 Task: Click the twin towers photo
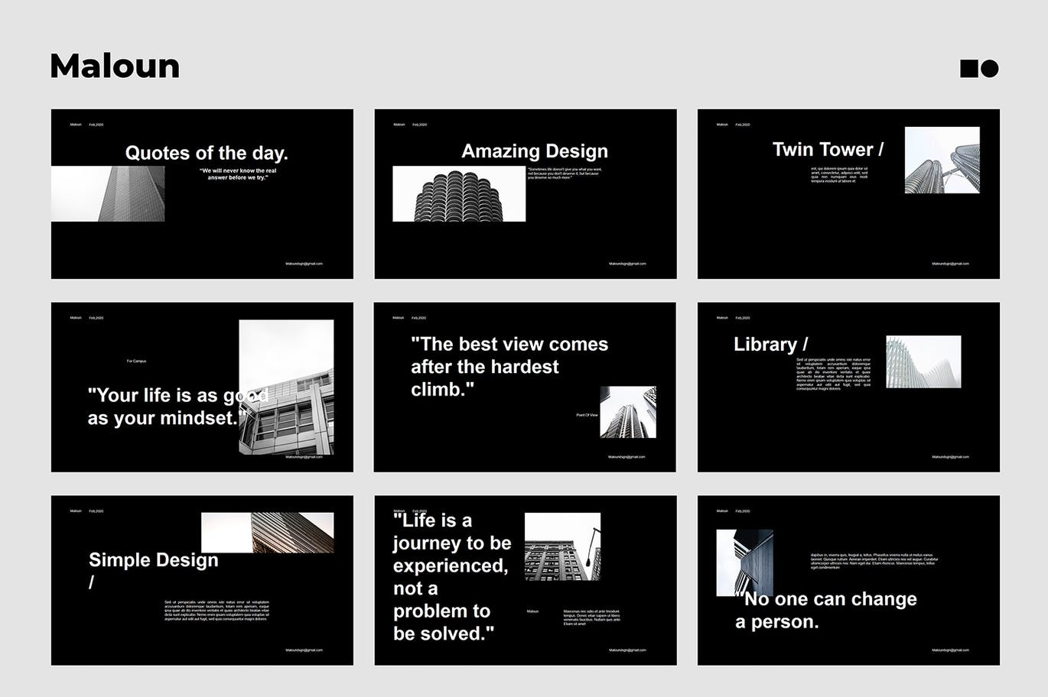[x=942, y=160]
